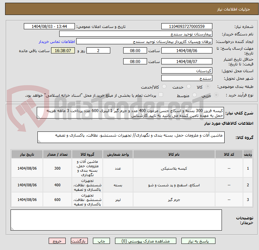
Task: Open مشاهده مدارک پیوستی (0) button
Action: tap(146, 241)
